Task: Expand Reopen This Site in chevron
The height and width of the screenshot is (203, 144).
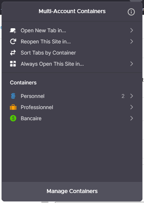Action: tap(132, 41)
